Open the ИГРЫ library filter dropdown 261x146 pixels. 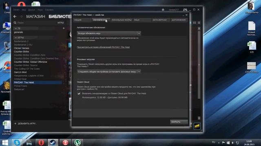pyautogui.click(x=61, y=23)
